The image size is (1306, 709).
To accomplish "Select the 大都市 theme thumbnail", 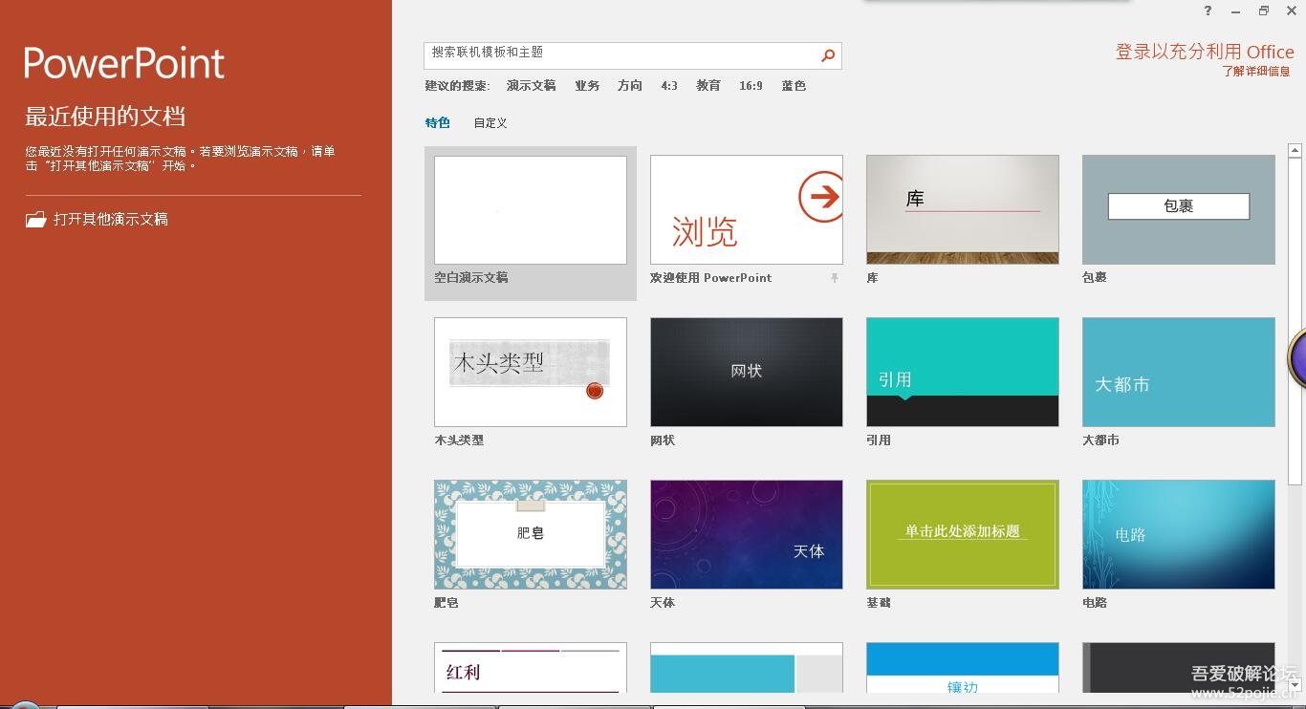I will (x=1179, y=373).
